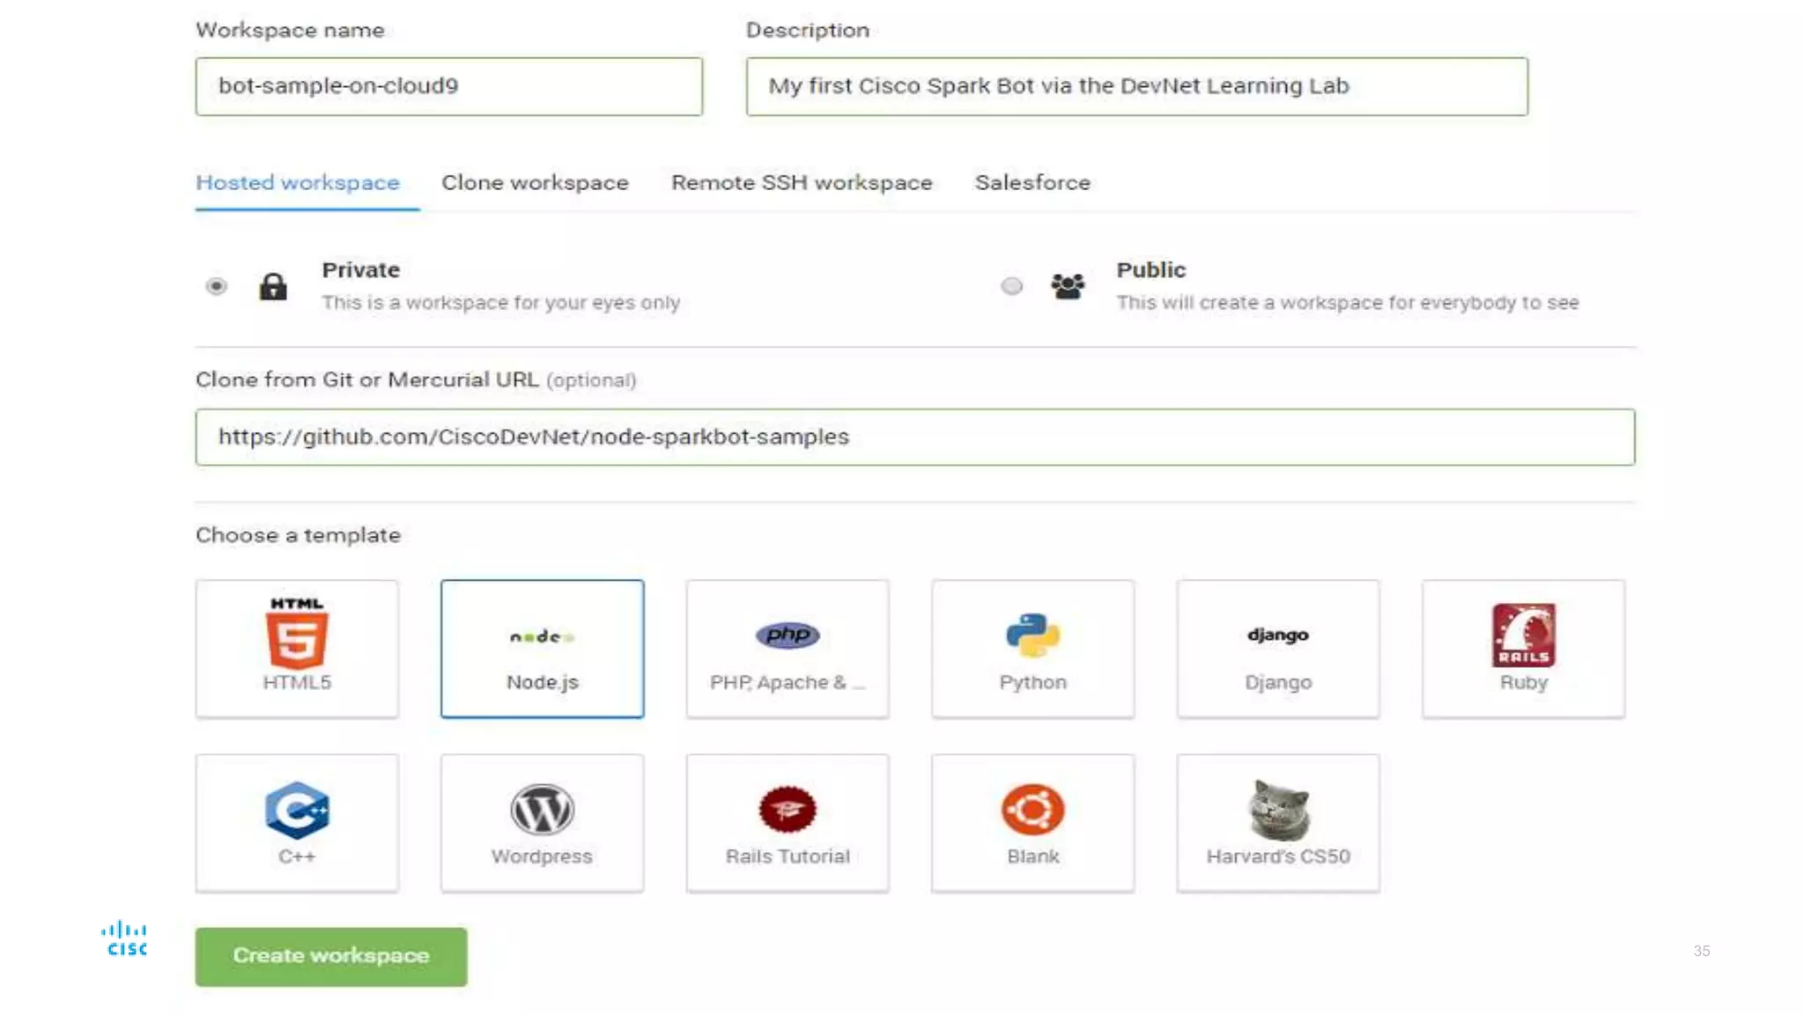
Task: Select the Private workspace radio button
Action: coord(217,286)
